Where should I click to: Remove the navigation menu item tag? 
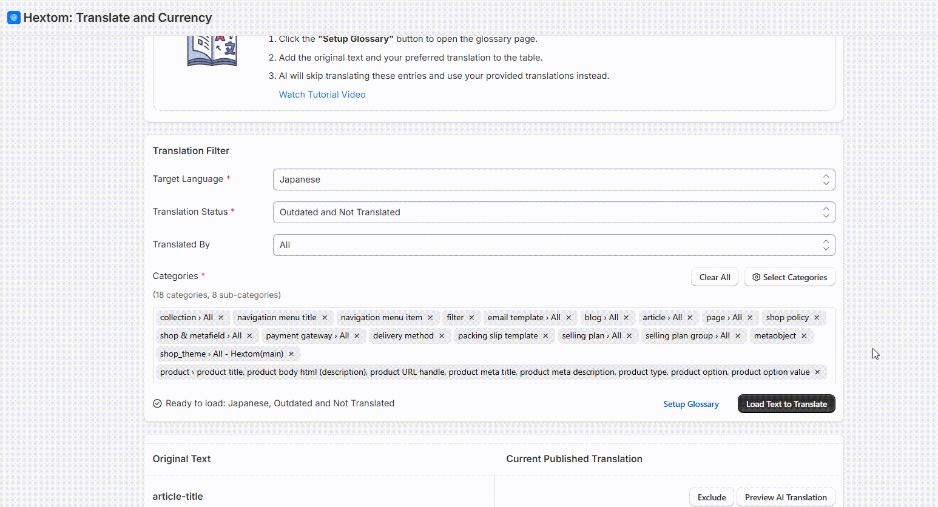coord(430,317)
